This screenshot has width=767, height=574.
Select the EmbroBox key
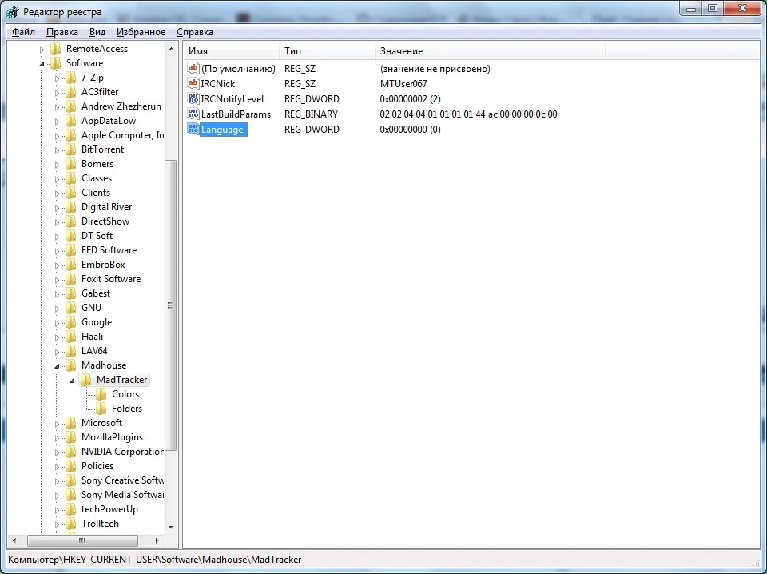tap(103, 265)
